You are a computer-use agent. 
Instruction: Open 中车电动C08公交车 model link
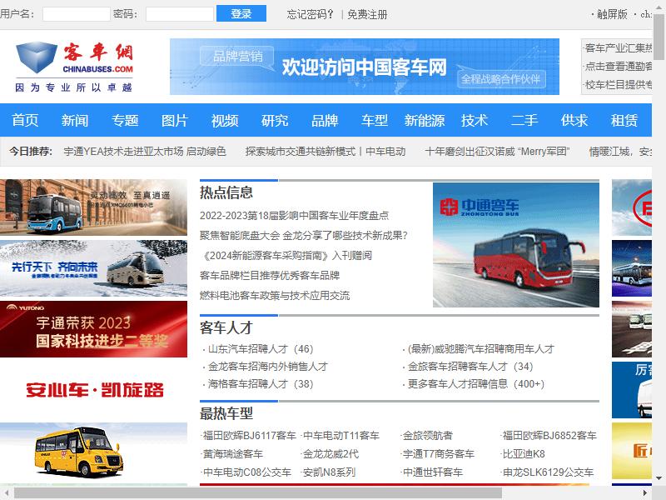click(247, 472)
